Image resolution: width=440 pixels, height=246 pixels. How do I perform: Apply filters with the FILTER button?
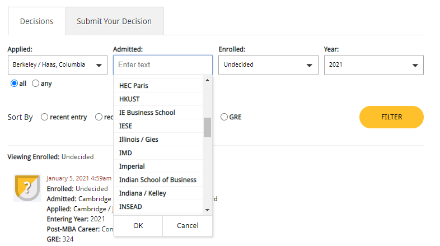pos(391,117)
